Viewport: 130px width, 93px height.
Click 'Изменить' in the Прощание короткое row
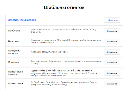pyautogui.click(x=112, y=52)
